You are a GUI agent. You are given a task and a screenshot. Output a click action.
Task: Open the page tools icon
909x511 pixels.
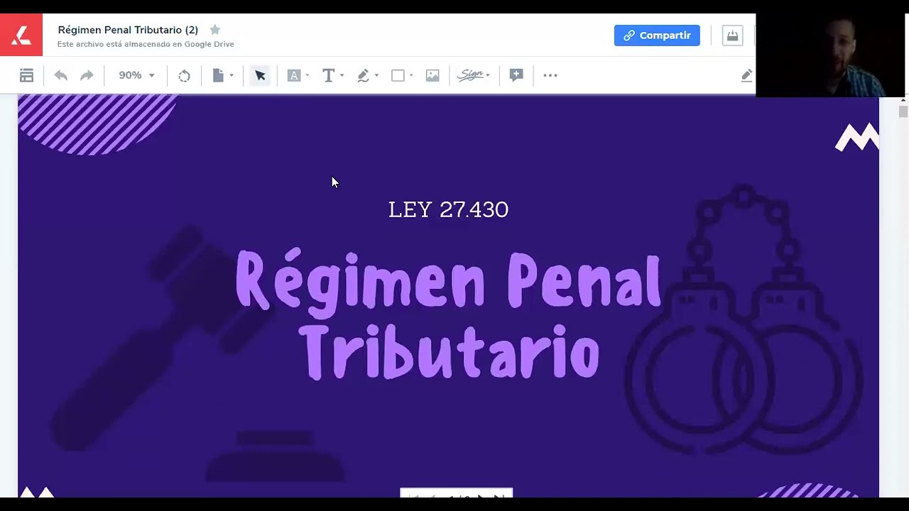click(x=218, y=75)
